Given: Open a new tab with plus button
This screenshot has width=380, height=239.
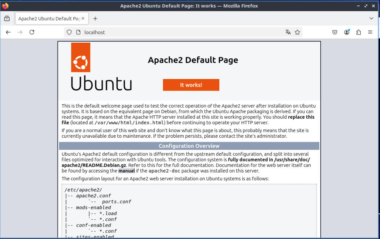Looking at the screenshot, I should coord(95,19).
